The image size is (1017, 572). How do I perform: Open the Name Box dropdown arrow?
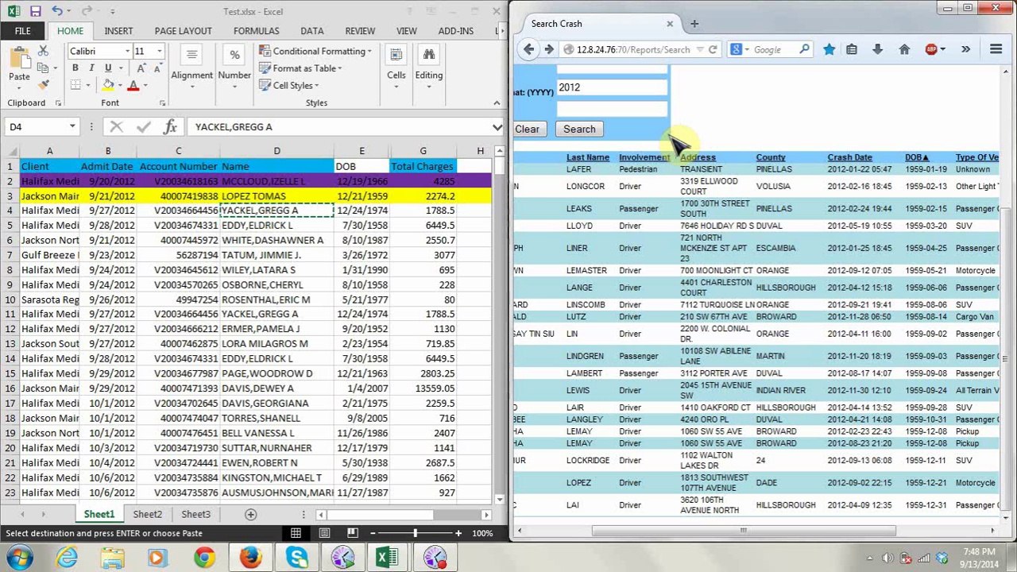click(72, 127)
